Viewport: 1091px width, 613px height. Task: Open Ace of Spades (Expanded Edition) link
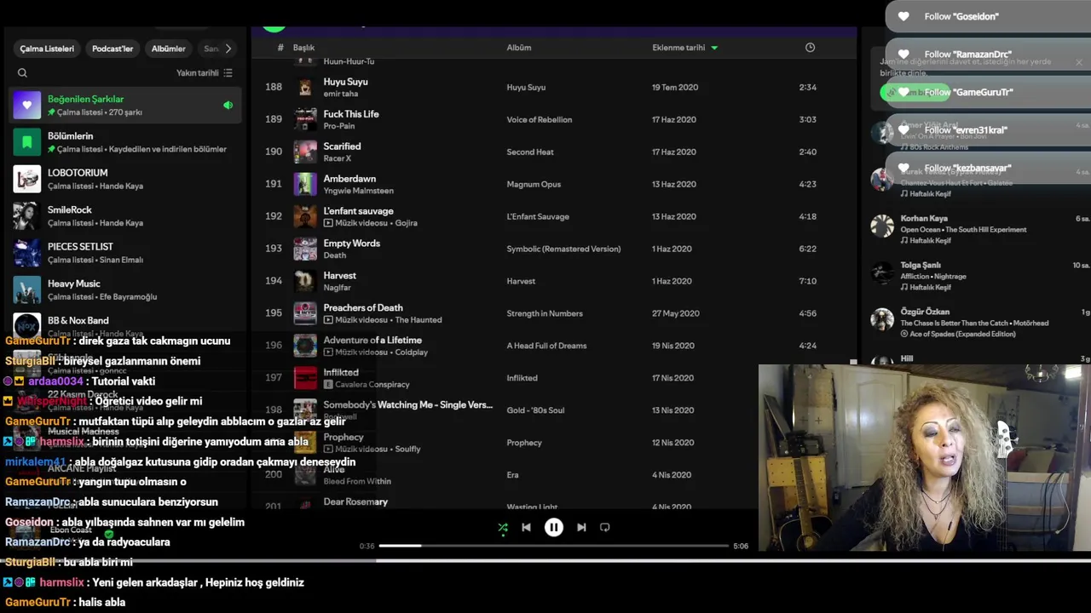(x=962, y=334)
